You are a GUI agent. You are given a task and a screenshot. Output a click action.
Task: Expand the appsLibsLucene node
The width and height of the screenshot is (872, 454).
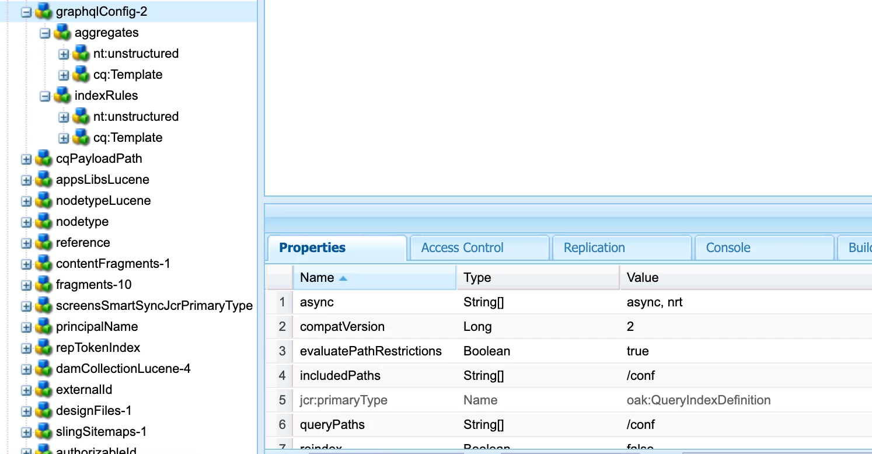click(26, 180)
